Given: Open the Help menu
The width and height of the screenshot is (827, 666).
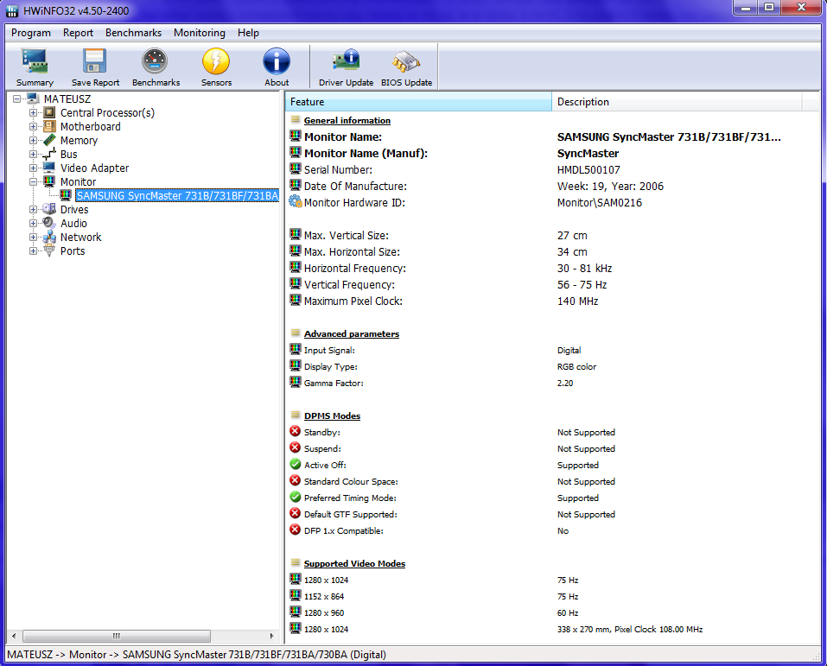Looking at the screenshot, I should pyautogui.click(x=248, y=33).
